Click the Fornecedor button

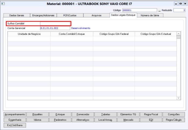point(83,115)
